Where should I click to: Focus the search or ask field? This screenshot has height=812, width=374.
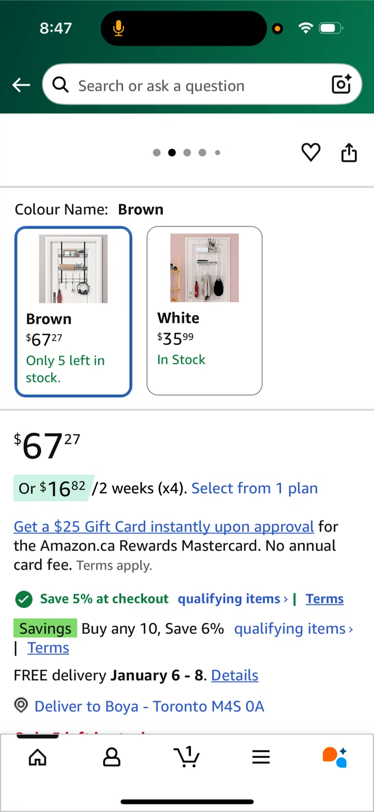[x=192, y=86]
